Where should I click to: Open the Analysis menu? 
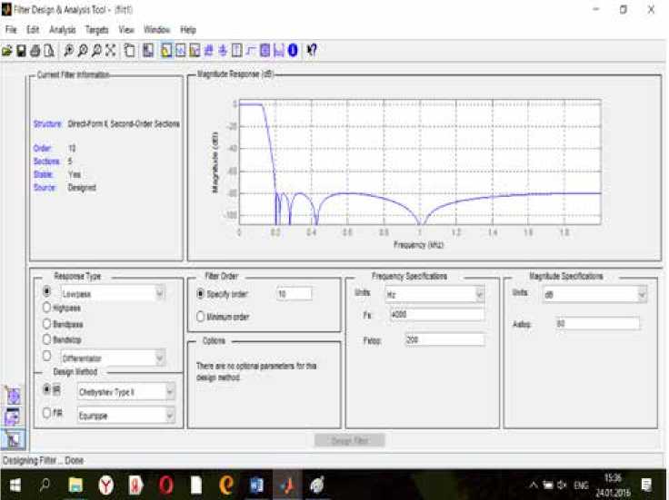63,30
